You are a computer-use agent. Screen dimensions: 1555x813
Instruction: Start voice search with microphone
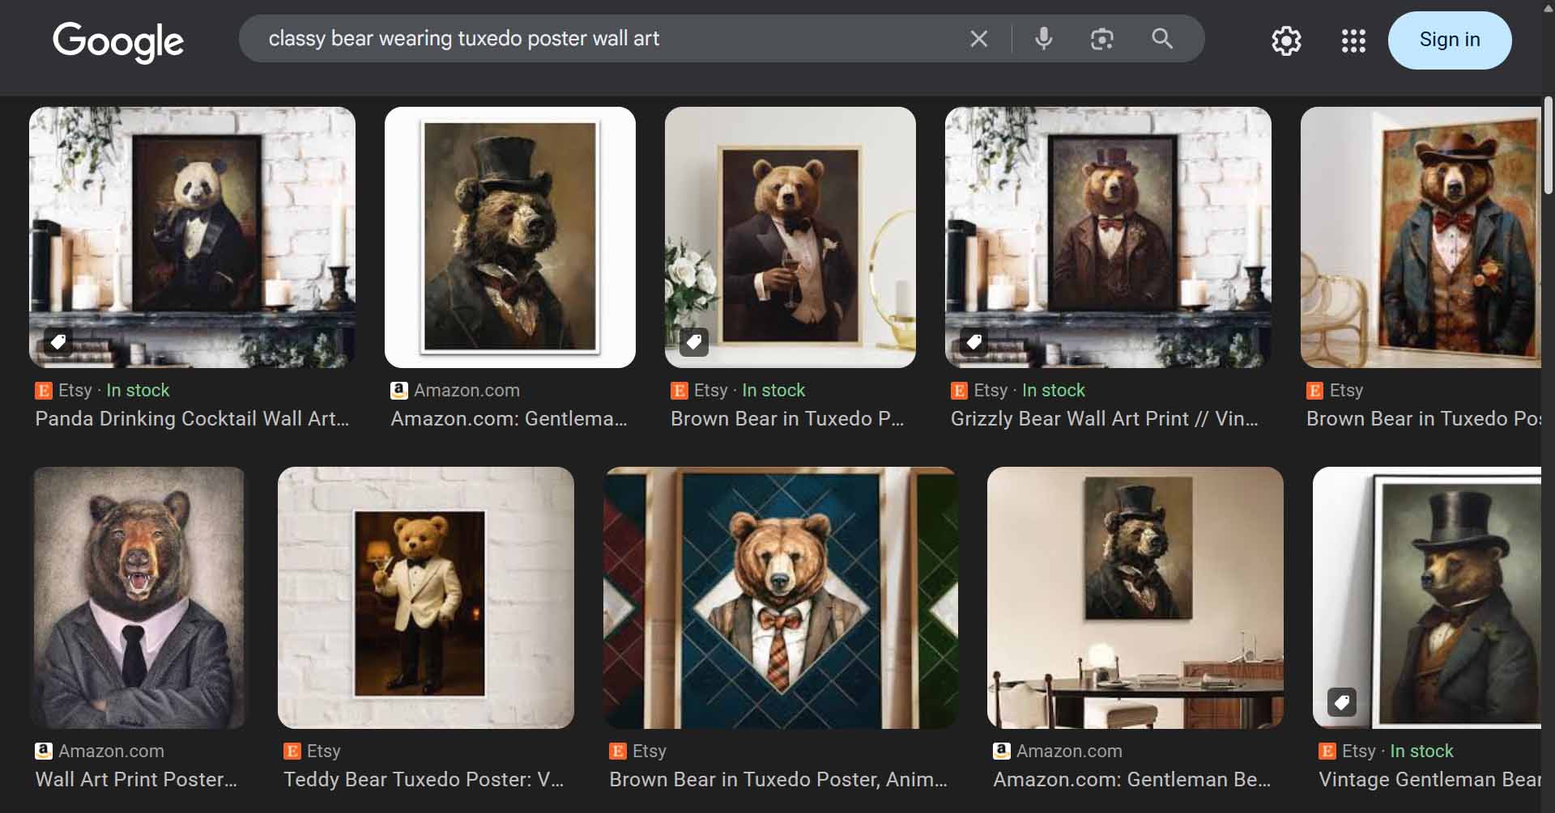(1043, 39)
